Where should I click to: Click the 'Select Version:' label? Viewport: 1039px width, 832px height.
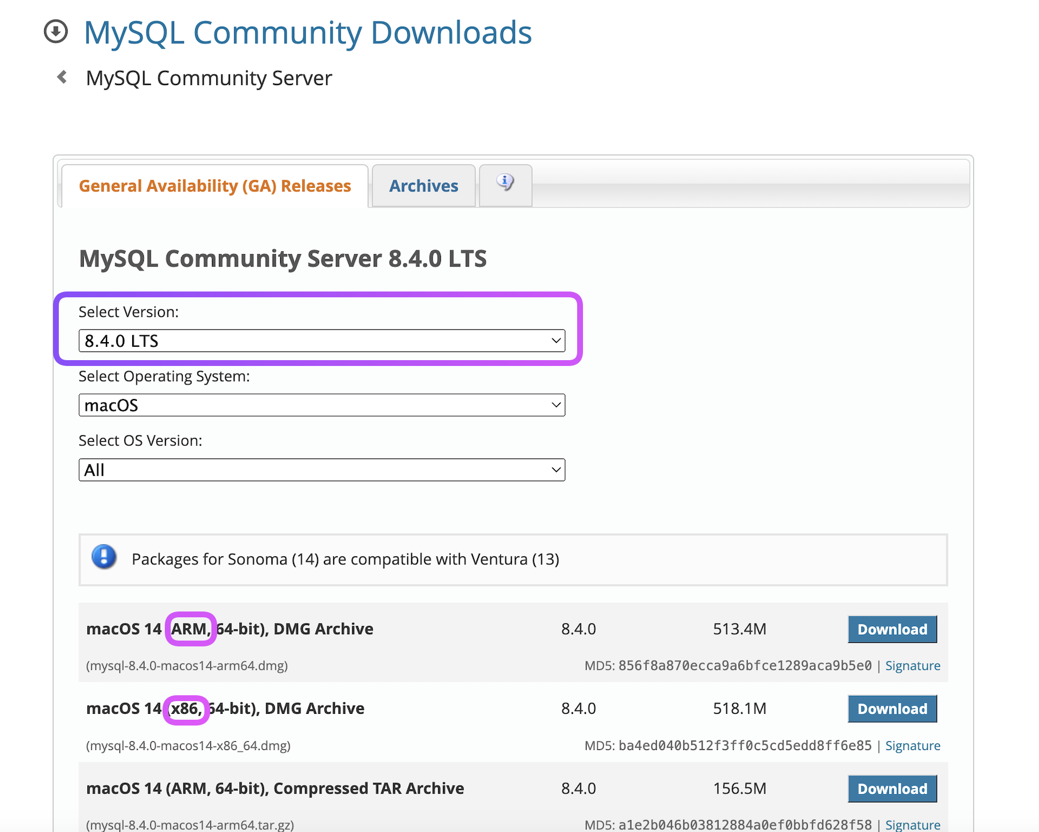coord(129,312)
